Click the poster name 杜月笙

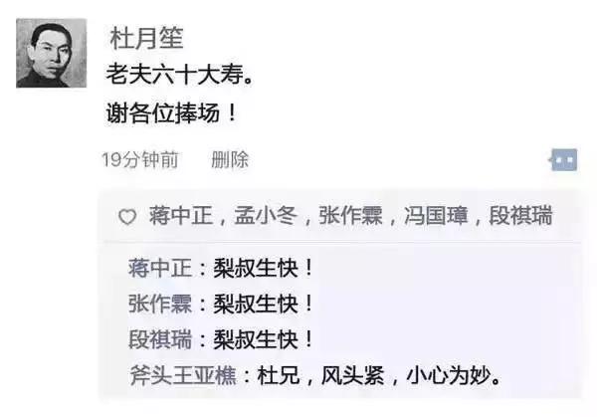pos(146,38)
